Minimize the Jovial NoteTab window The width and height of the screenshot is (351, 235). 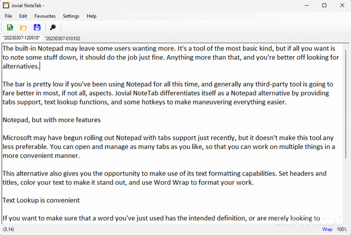(307, 5)
